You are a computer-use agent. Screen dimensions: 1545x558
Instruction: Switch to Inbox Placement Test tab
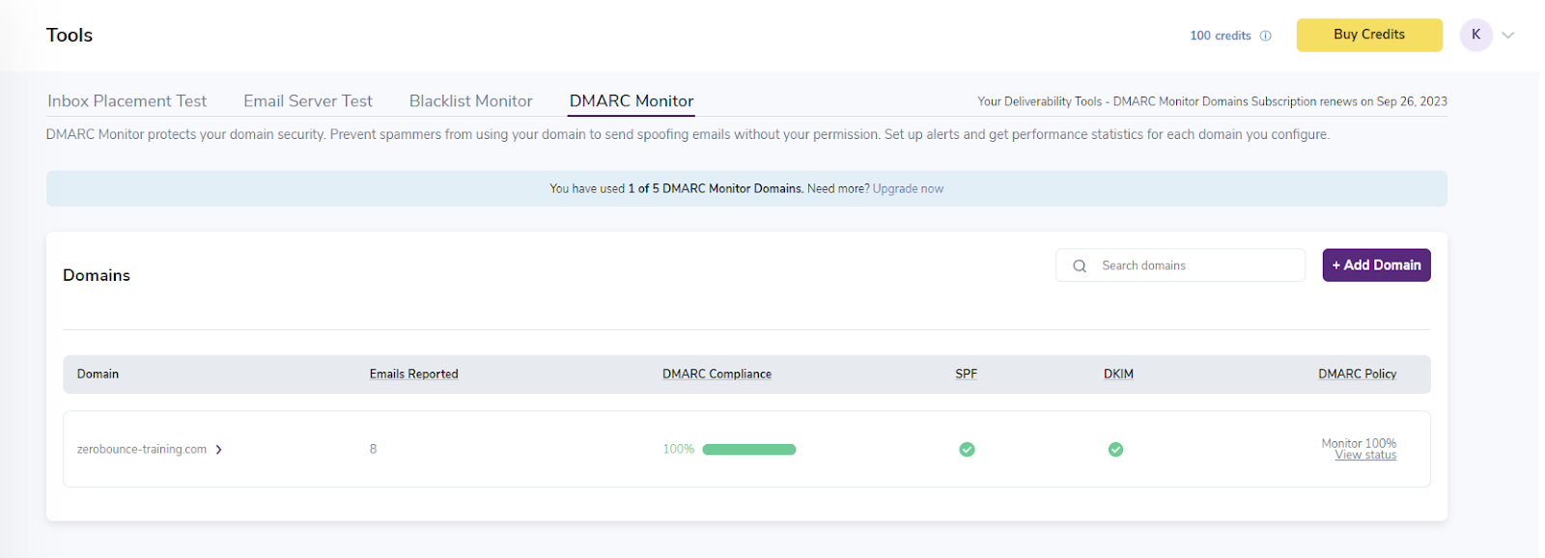pyautogui.click(x=126, y=100)
